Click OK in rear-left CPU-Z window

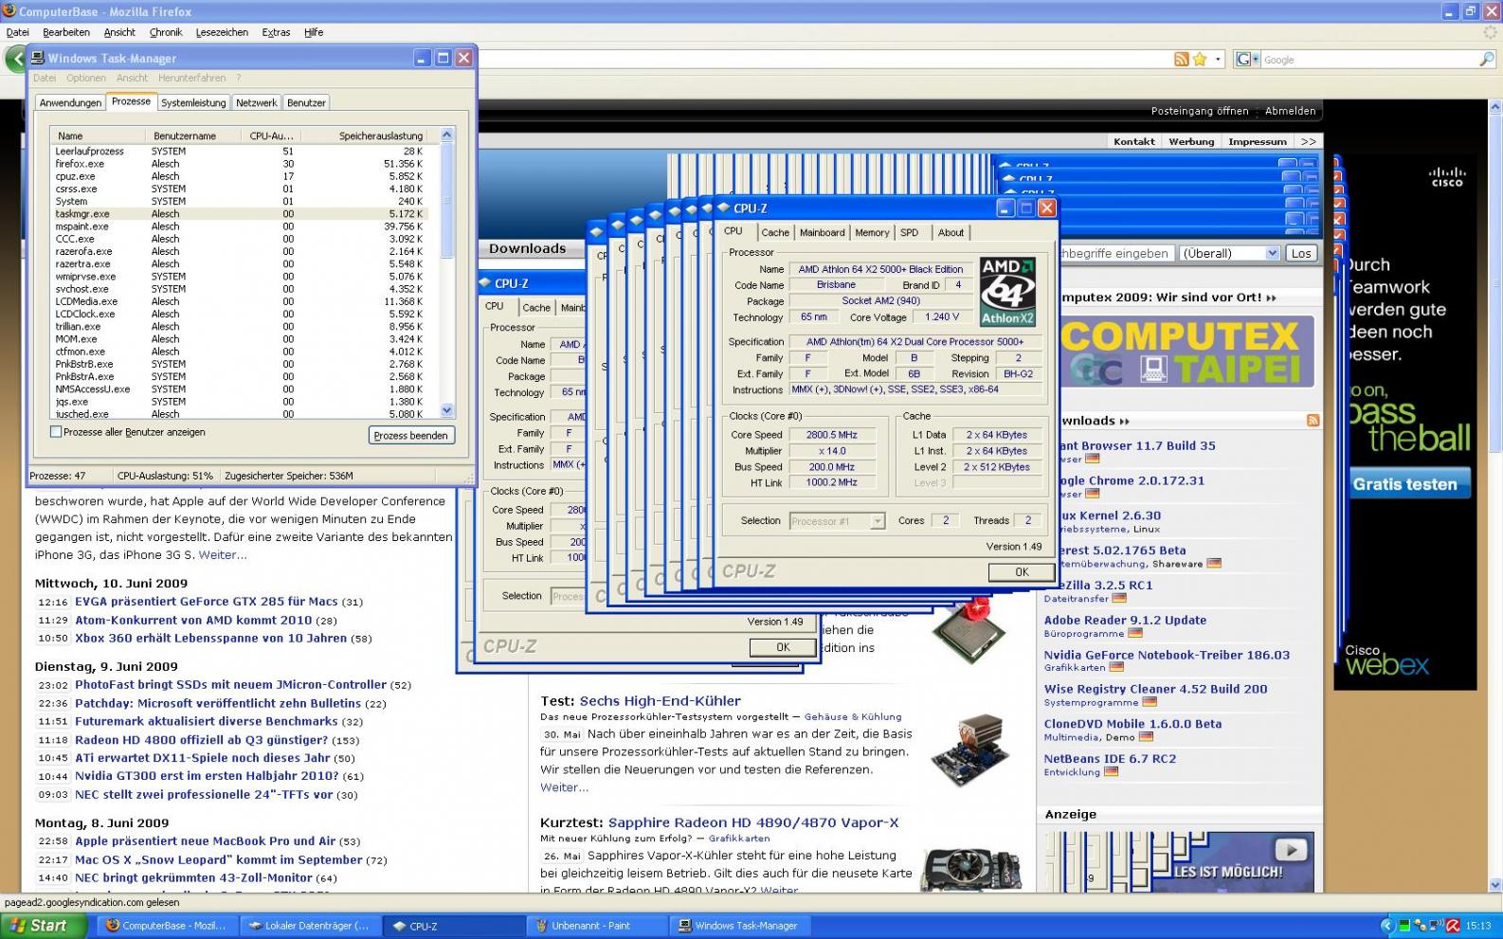[783, 647]
